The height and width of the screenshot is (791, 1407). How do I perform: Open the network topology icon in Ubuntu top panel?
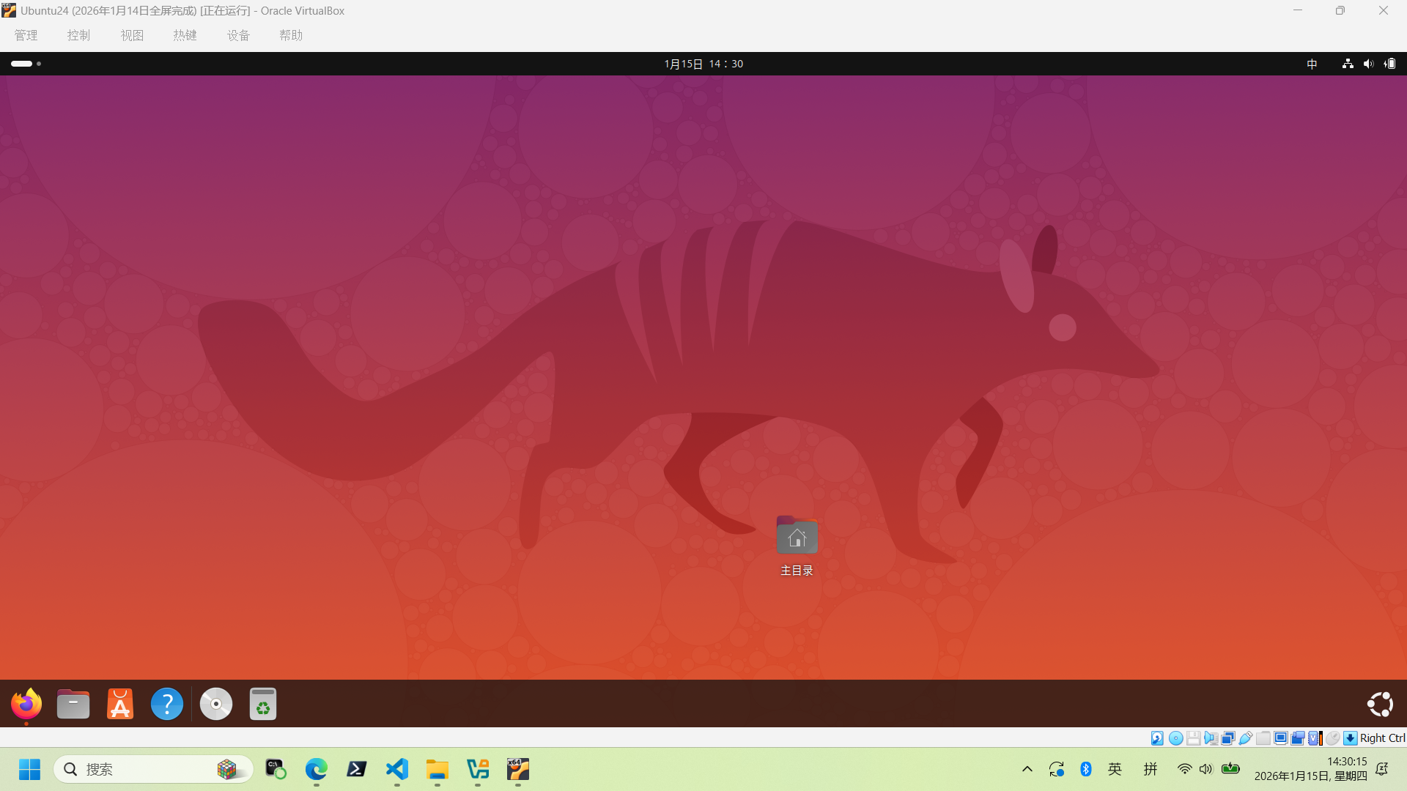1347,64
